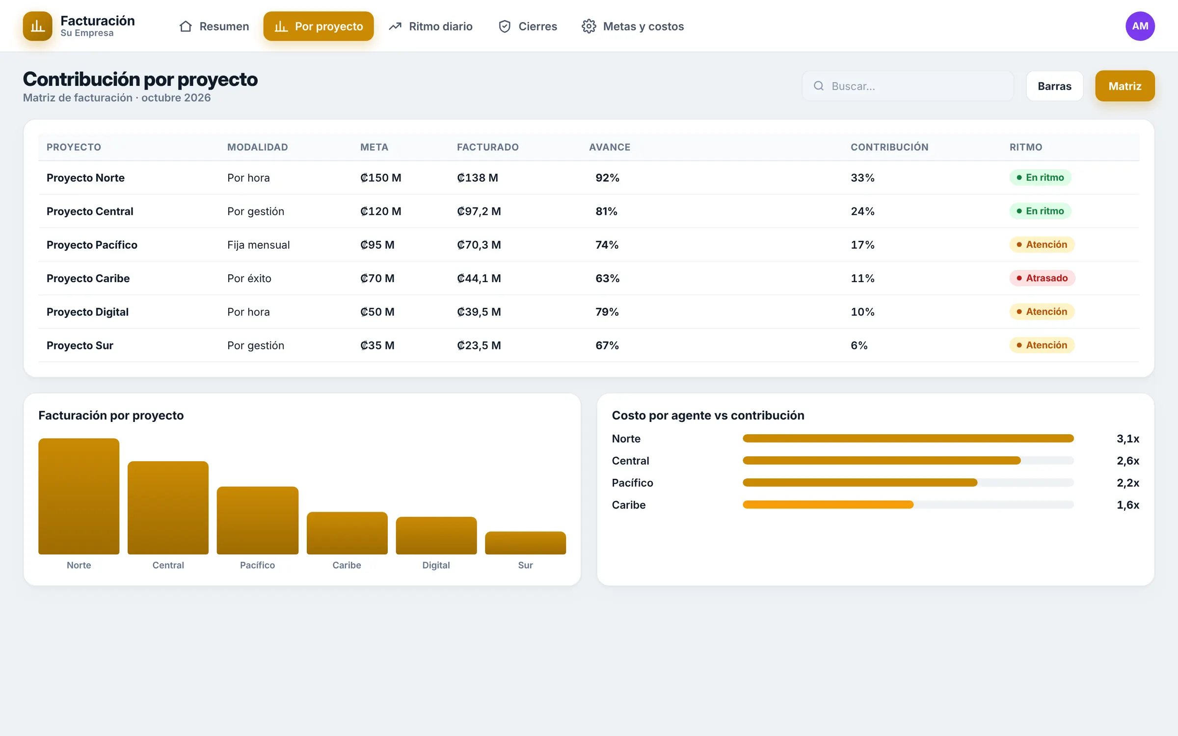The height and width of the screenshot is (736, 1178).
Task: Click En ritmo badge for Proyecto Norte
Action: pos(1040,177)
